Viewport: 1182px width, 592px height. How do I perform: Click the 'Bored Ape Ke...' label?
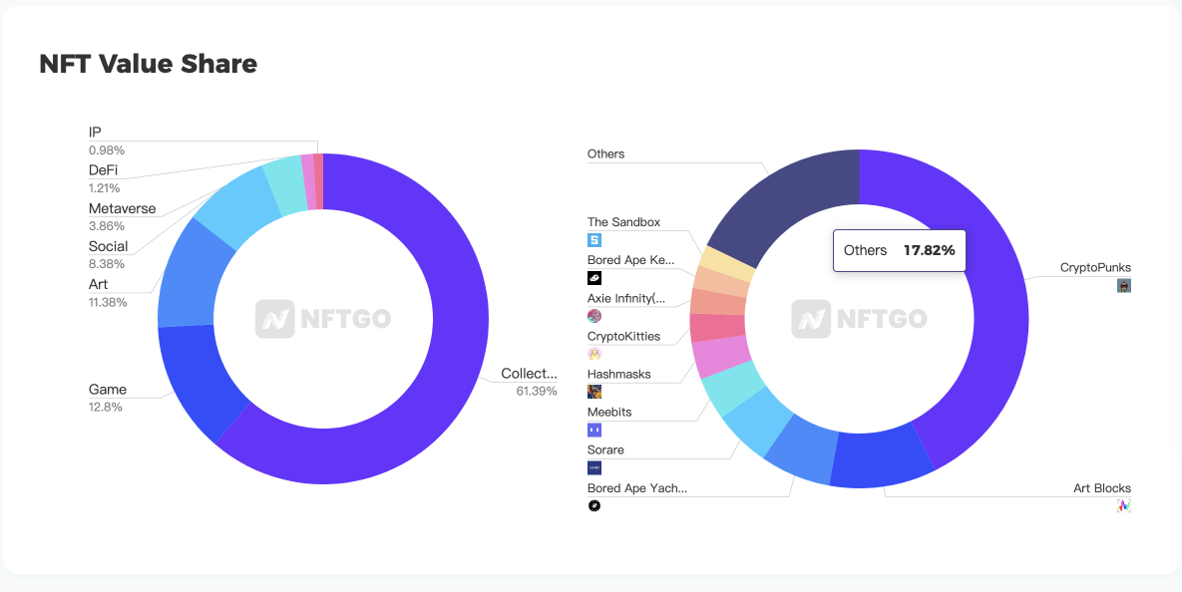click(631, 260)
